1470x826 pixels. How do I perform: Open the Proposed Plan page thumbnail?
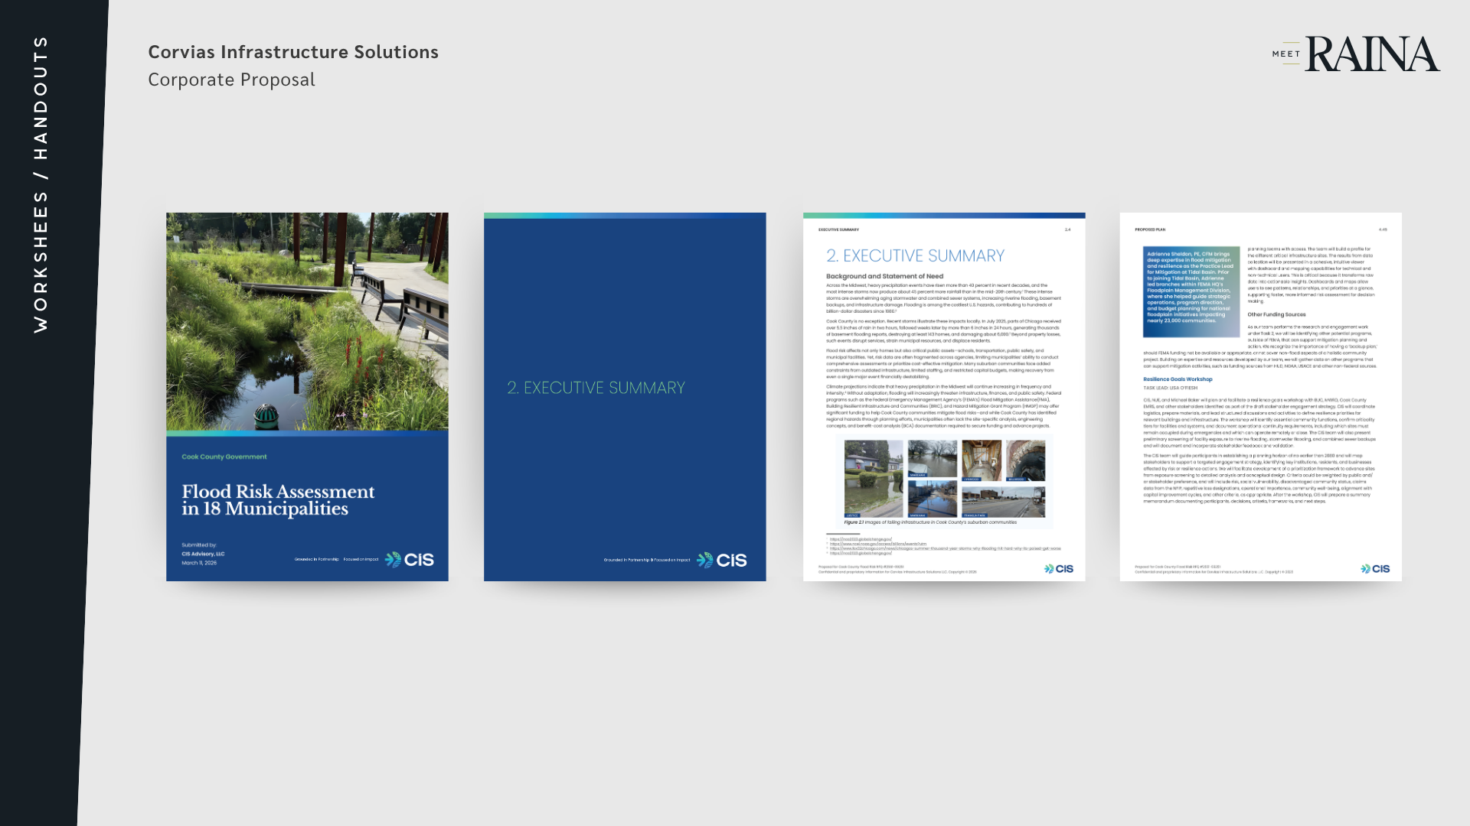[1261, 397]
